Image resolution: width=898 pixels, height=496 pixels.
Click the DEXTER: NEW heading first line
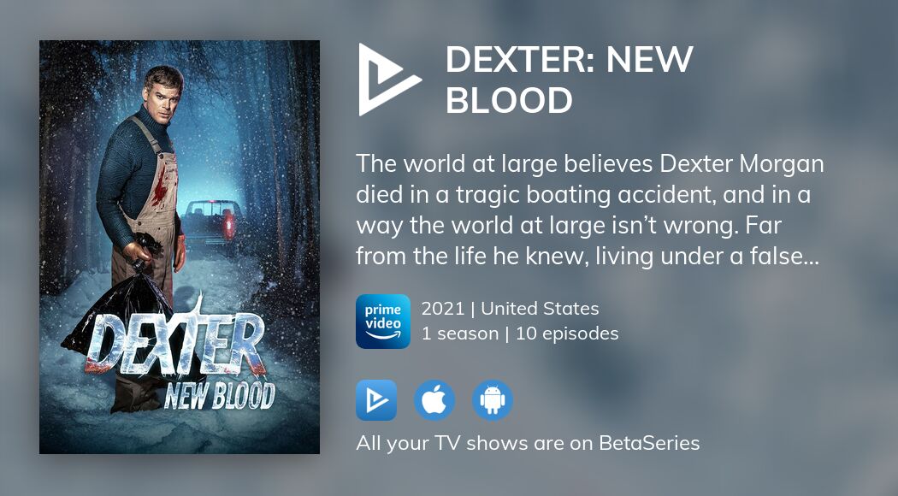(570, 60)
